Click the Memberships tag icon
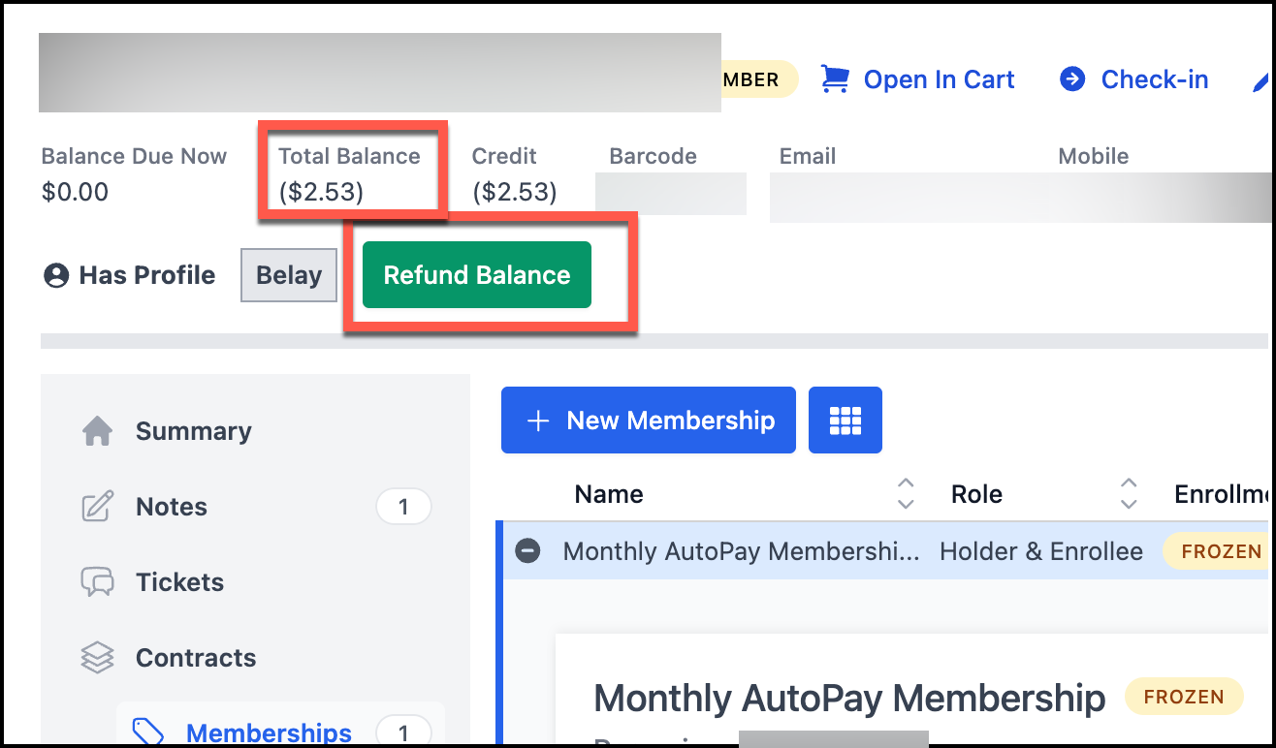The height and width of the screenshot is (748, 1276). [x=147, y=732]
